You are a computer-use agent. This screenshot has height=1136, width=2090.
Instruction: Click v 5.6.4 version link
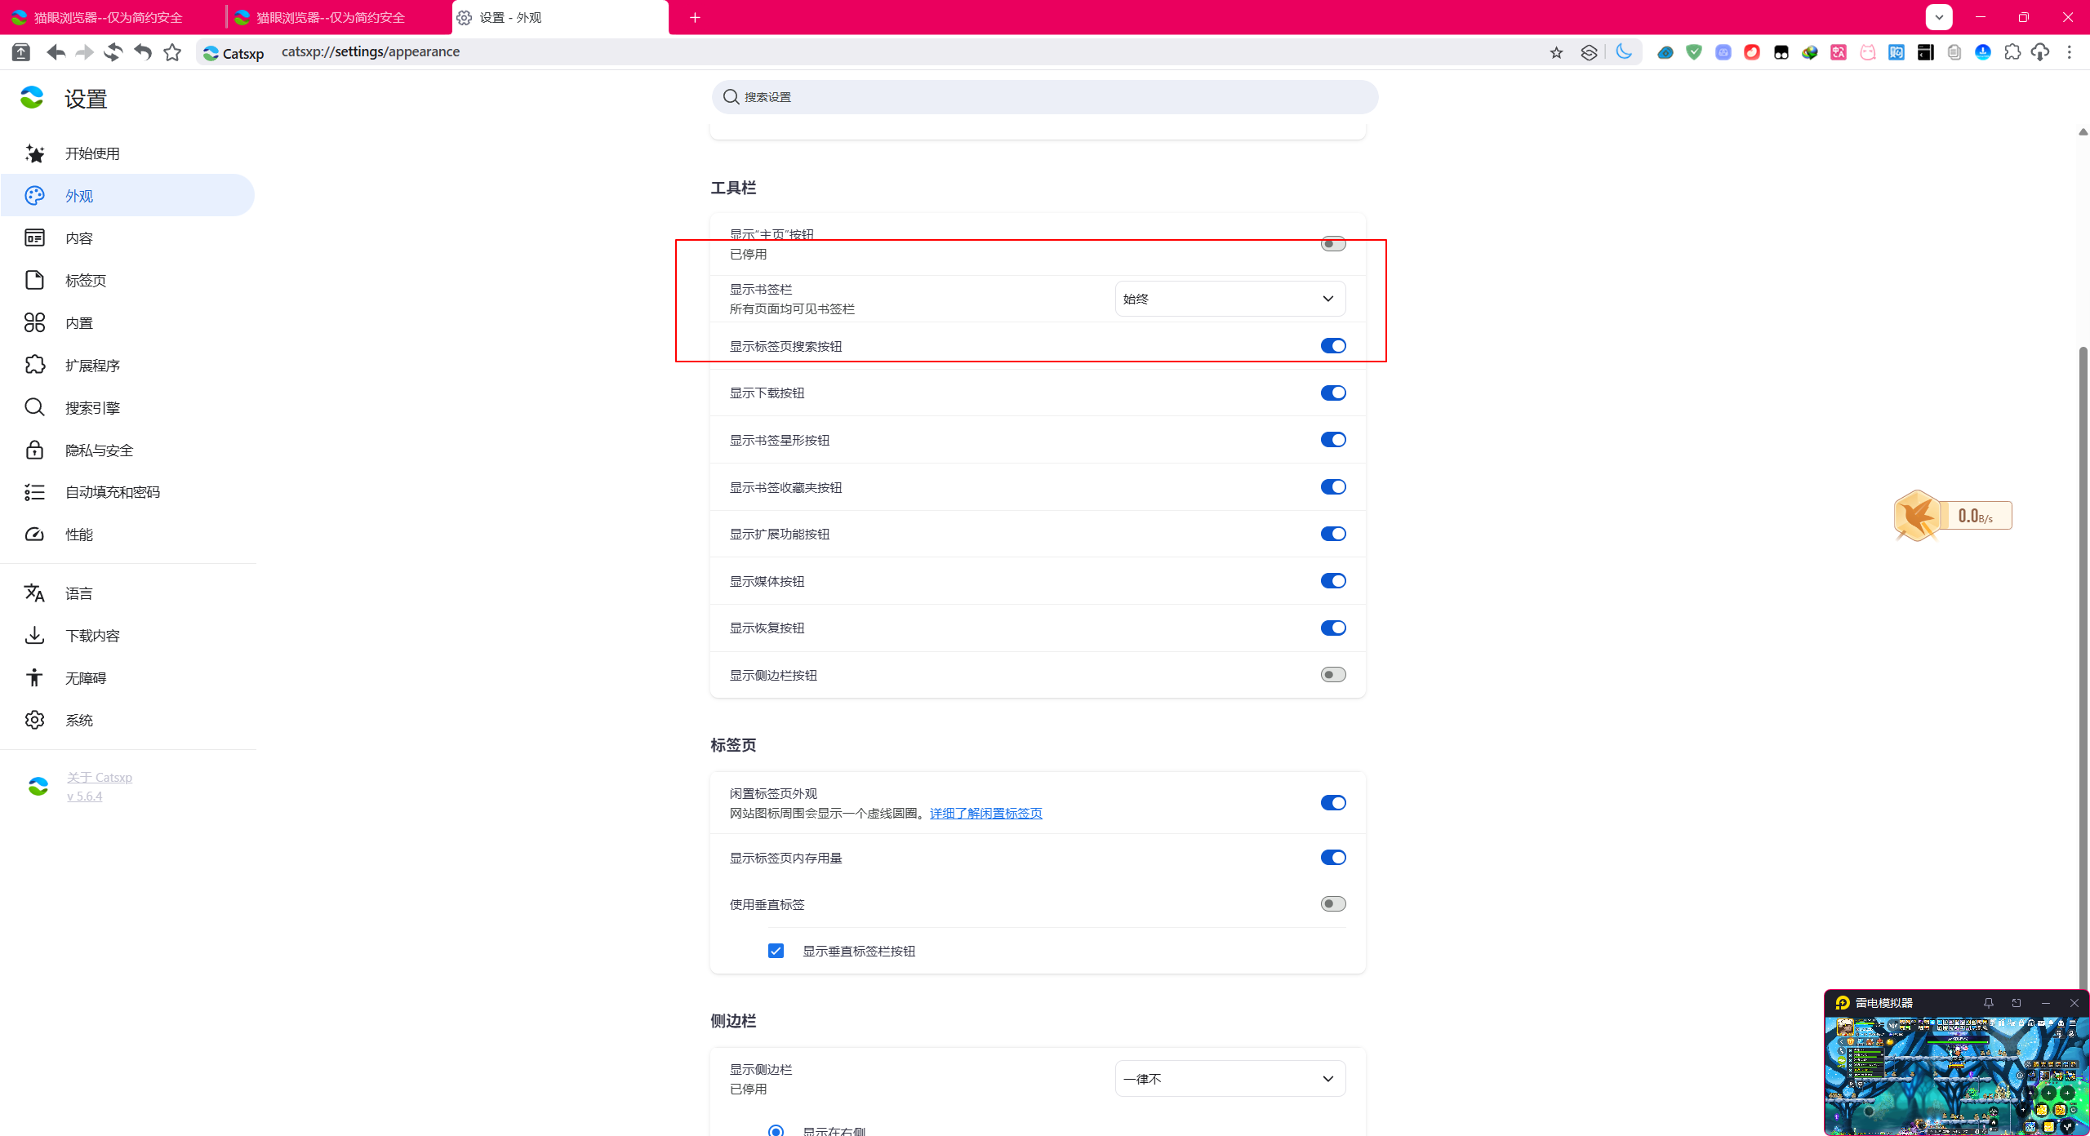pos(84,797)
